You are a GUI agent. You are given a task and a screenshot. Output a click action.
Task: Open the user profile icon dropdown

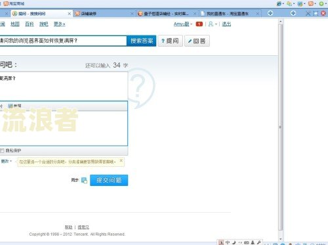click(x=213, y=24)
